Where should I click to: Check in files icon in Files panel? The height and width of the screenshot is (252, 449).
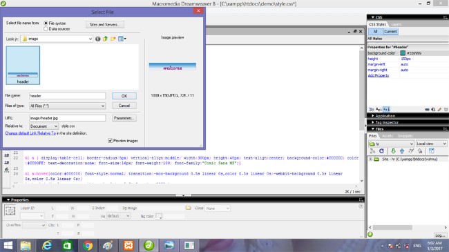(x=420, y=151)
